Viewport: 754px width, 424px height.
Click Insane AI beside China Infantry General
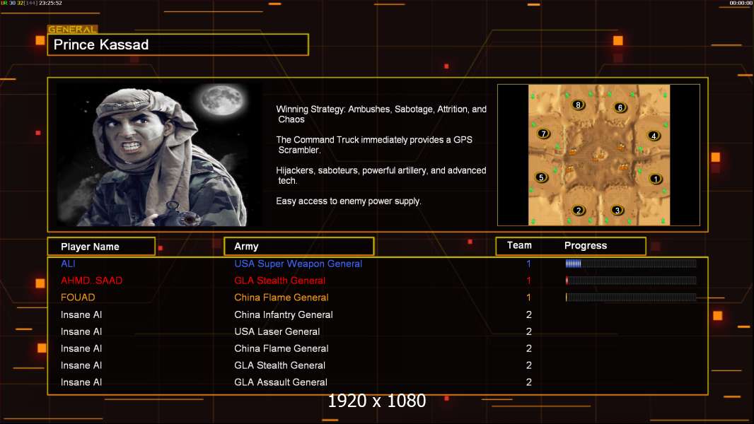81,314
